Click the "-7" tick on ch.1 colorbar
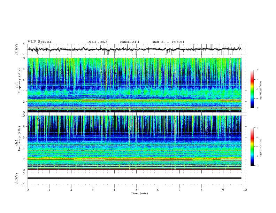 click(257, 108)
